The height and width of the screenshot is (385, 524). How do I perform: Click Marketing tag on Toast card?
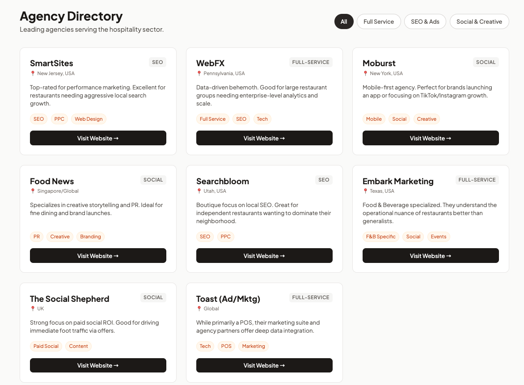pos(254,346)
